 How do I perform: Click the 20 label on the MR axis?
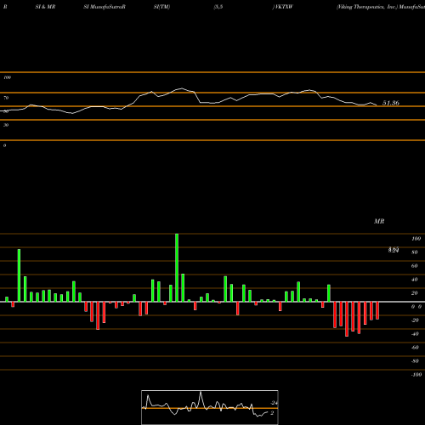point(415,293)
